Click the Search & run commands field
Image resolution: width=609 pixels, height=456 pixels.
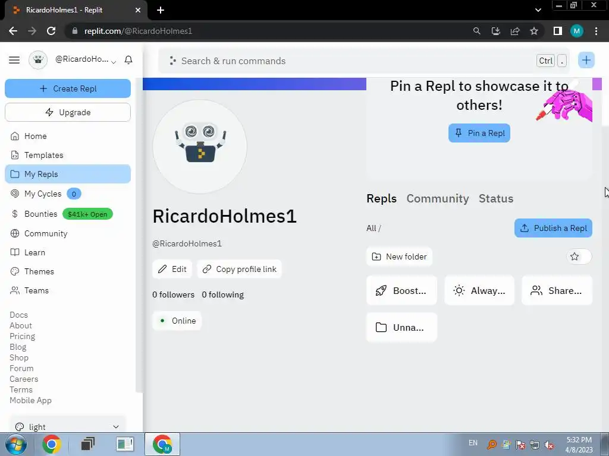pyautogui.click(x=363, y=61)
